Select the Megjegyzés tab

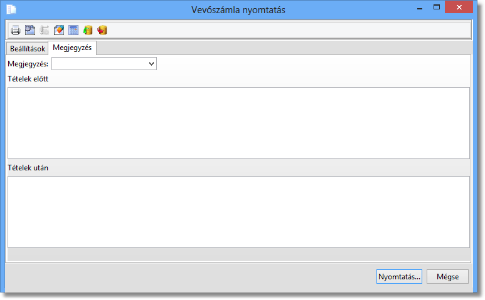(x=72, y=48)
